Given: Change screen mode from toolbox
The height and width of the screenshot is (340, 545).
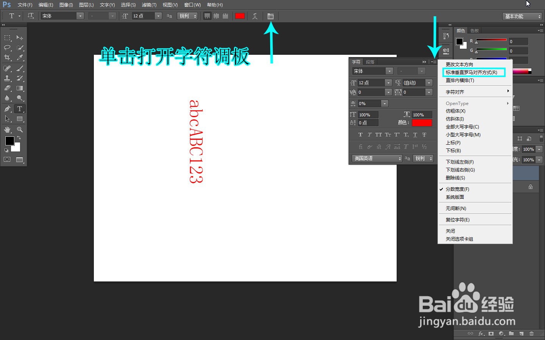Looking at the screenshot, I should (x=20, y=159).
